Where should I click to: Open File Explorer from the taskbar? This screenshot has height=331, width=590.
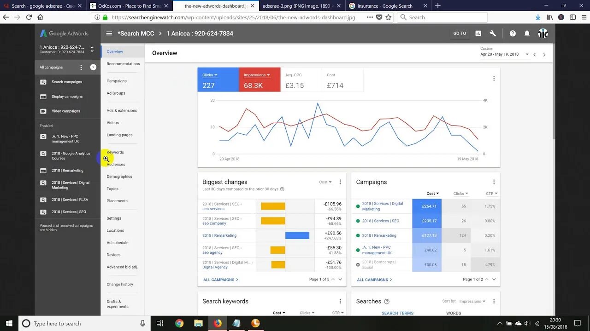coord(198,323)
